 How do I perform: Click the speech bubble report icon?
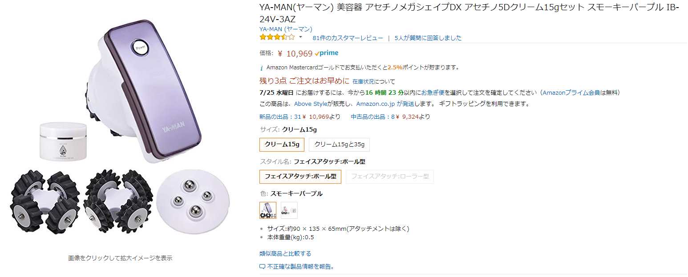point(262,267)
